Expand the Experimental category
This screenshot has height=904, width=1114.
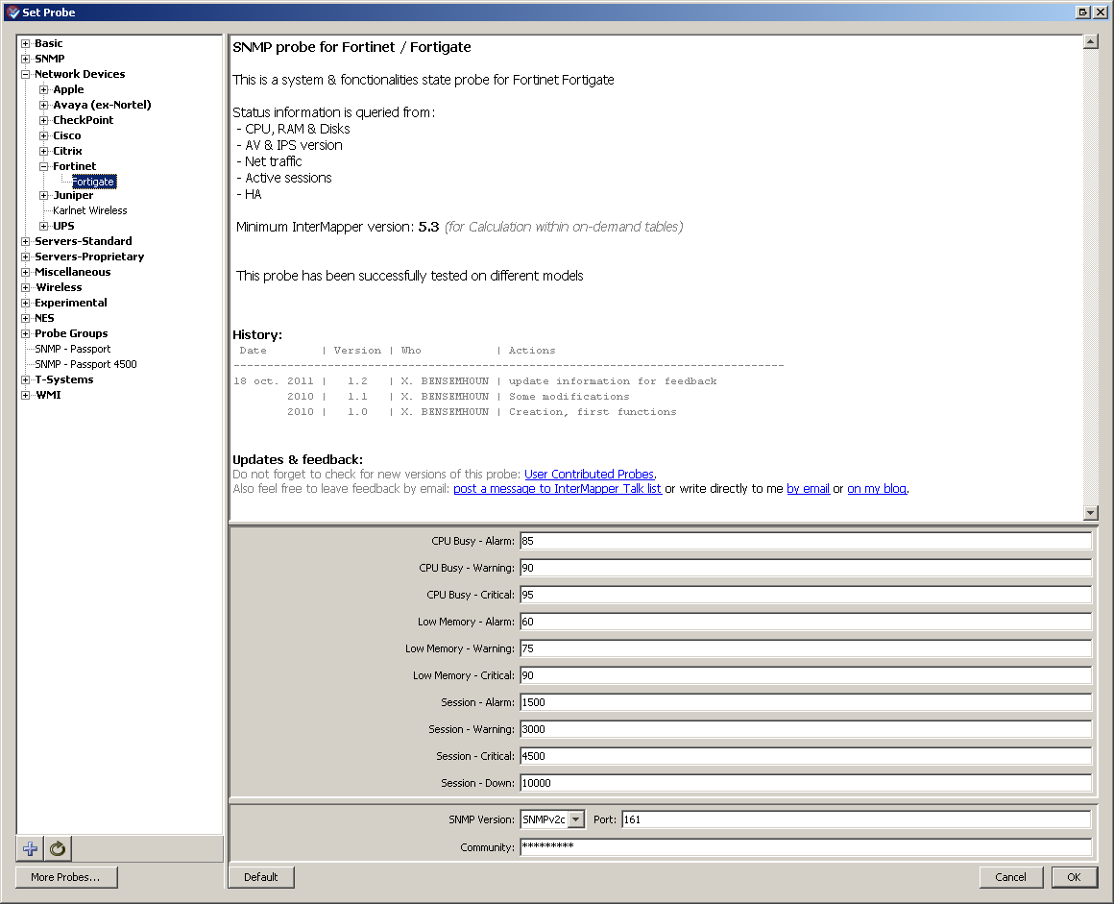pyautogui.click(x=26, y=303)
